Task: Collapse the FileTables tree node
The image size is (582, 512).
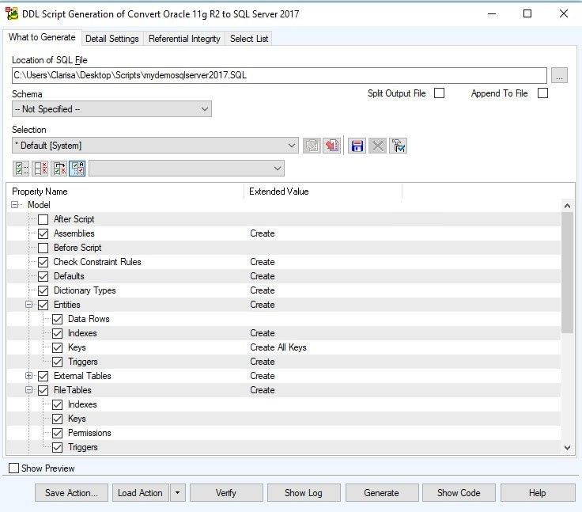Action: pyautogui.click(x=29, y=390)
